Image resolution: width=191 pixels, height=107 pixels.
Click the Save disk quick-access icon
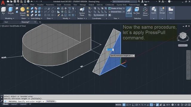(15, 1)
